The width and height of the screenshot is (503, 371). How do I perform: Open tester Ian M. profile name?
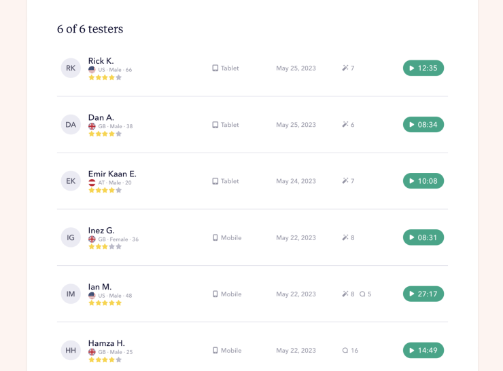pyautogui.click(x=100, y=287)
